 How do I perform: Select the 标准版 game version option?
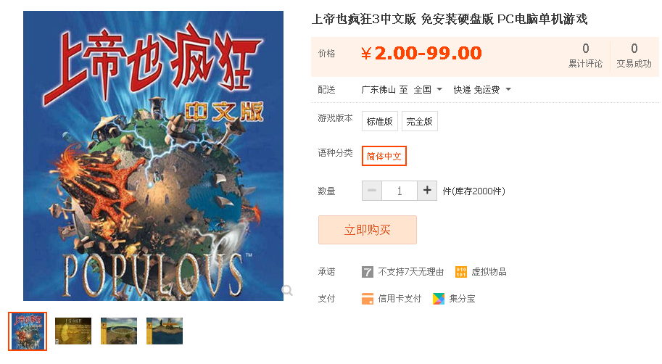379,122
